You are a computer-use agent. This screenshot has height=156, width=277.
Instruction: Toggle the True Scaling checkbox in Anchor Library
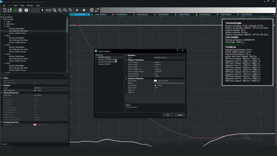155,85
